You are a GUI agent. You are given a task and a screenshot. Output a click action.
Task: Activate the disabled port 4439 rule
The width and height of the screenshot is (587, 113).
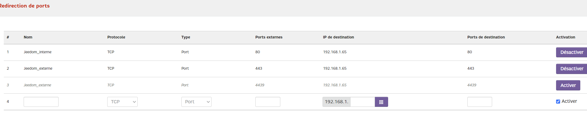pos(568,85)
